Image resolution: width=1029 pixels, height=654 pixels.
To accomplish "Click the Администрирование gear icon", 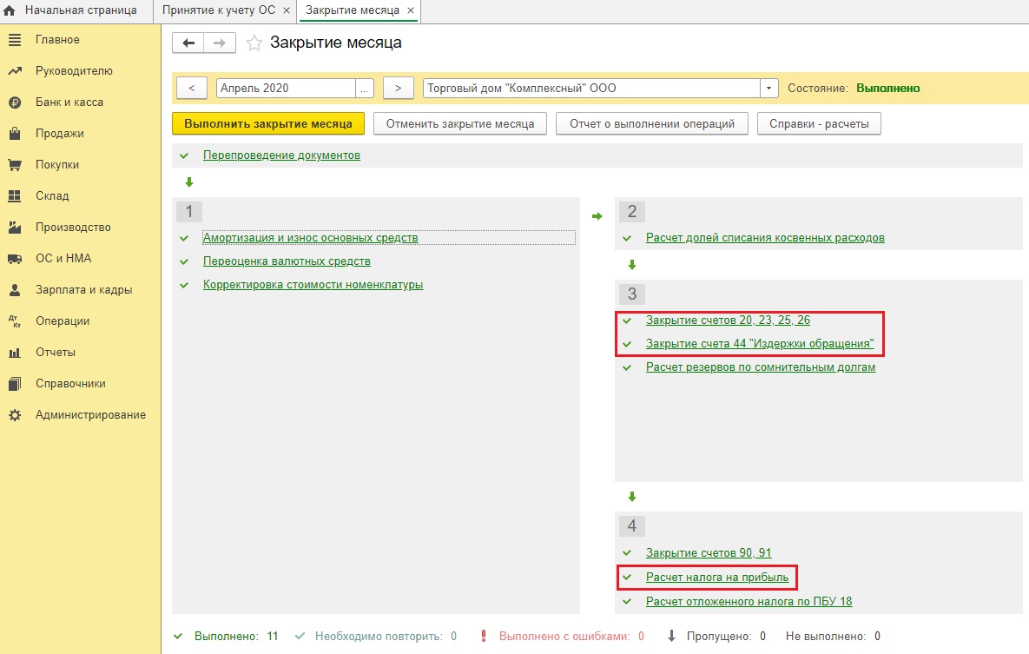I will [x=15, y=415].
